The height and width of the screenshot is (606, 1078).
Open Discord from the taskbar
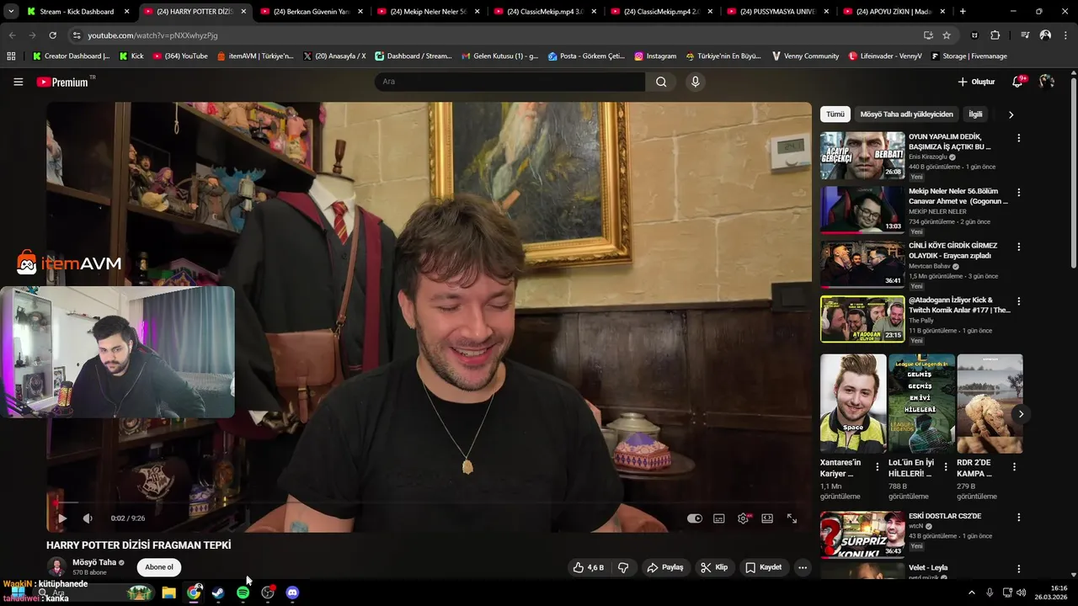(292, 593)
